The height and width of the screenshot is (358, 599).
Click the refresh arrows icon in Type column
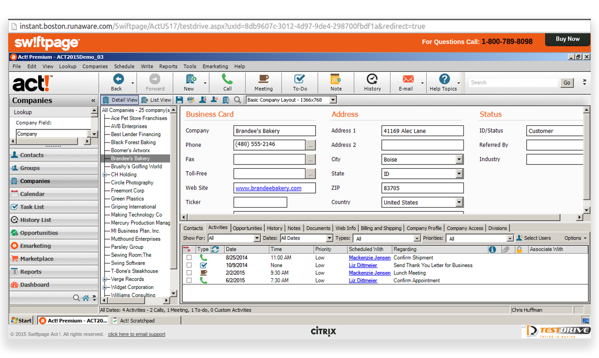coord(215,249)
